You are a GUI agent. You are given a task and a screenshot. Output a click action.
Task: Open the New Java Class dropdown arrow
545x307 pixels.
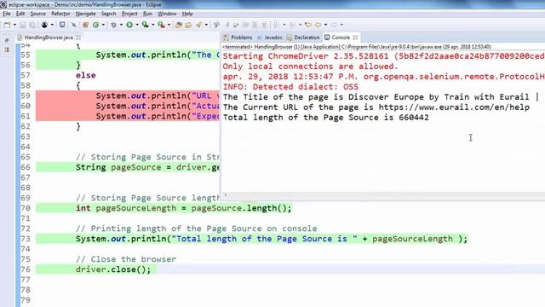pos(103,25)
